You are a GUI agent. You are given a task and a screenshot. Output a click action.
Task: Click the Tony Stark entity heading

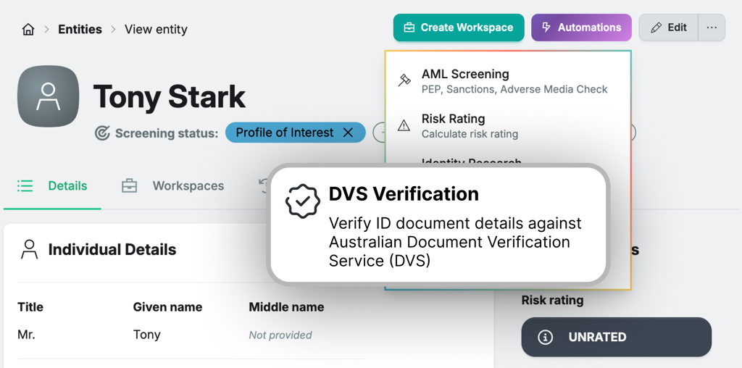point(170,96)
